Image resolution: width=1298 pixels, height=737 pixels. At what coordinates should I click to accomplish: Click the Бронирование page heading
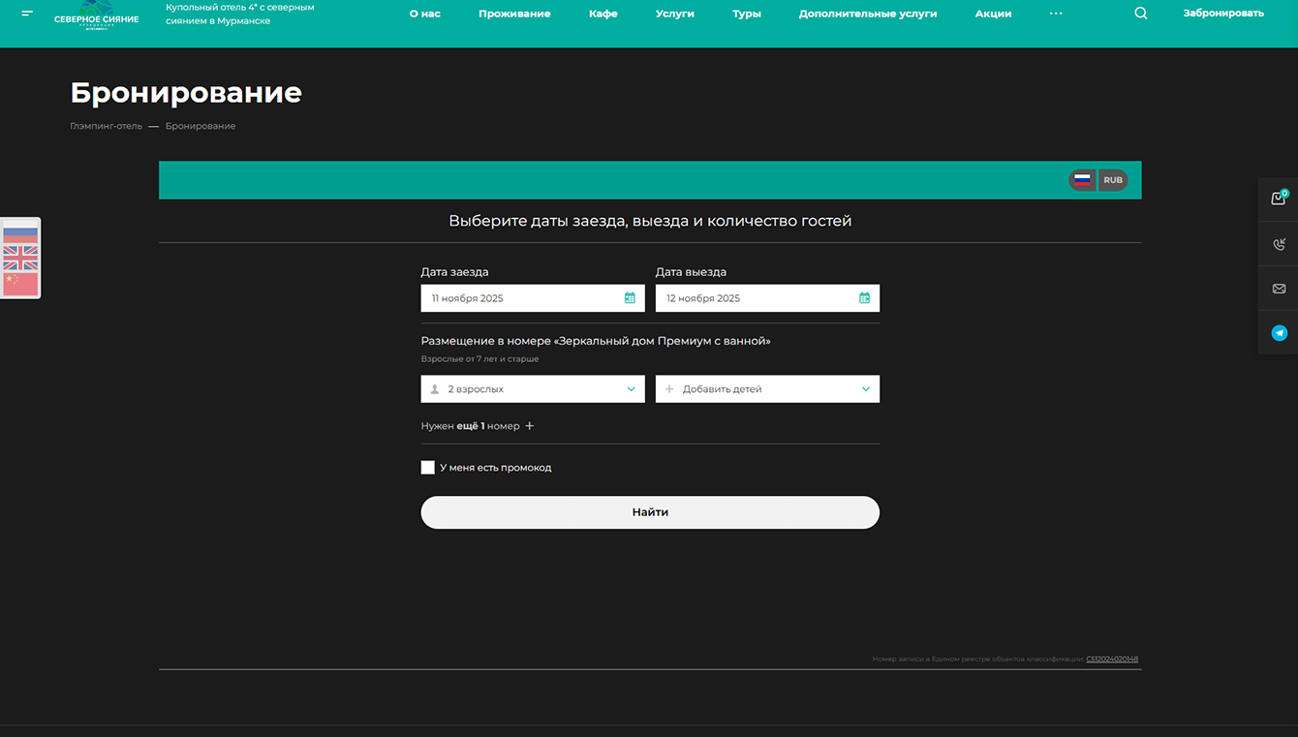[x=186, y=93]
